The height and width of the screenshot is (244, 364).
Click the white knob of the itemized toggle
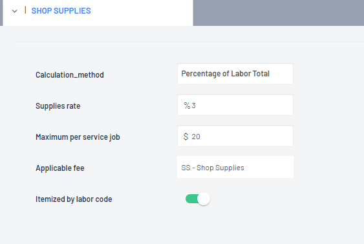[204, 199]
